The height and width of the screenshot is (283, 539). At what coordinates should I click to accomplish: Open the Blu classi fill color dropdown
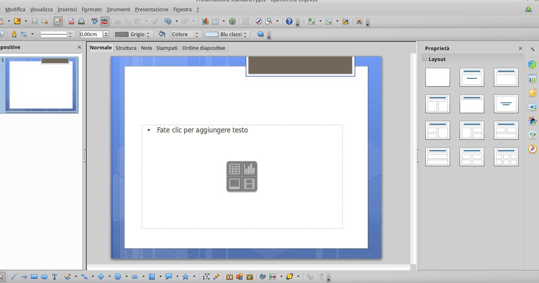[x=226, y=34]
